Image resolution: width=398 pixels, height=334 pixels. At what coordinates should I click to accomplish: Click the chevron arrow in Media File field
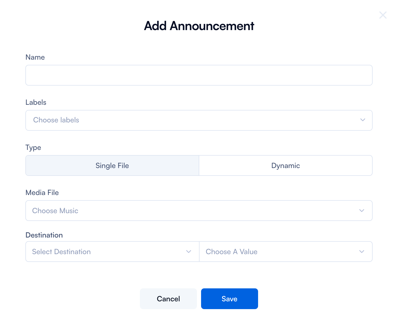(x=362, y=211)
